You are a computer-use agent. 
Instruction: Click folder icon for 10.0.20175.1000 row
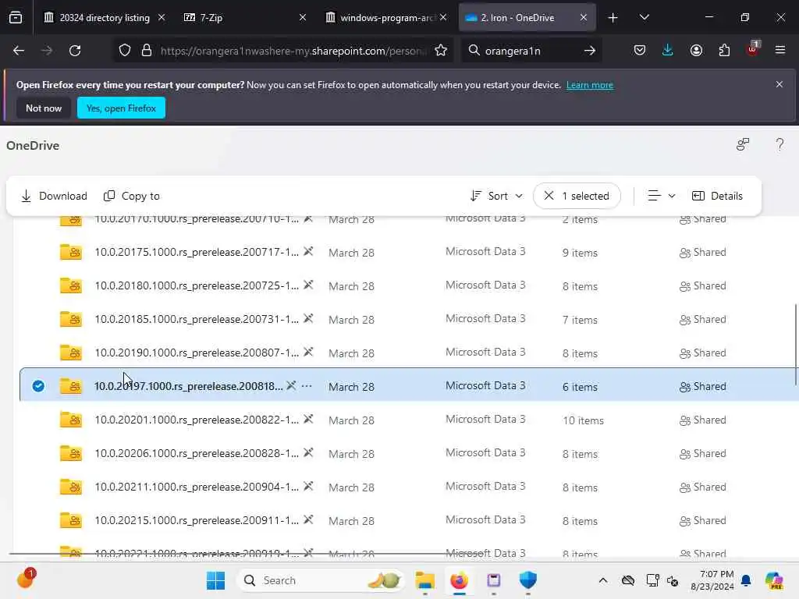click(x=71, y=252)
